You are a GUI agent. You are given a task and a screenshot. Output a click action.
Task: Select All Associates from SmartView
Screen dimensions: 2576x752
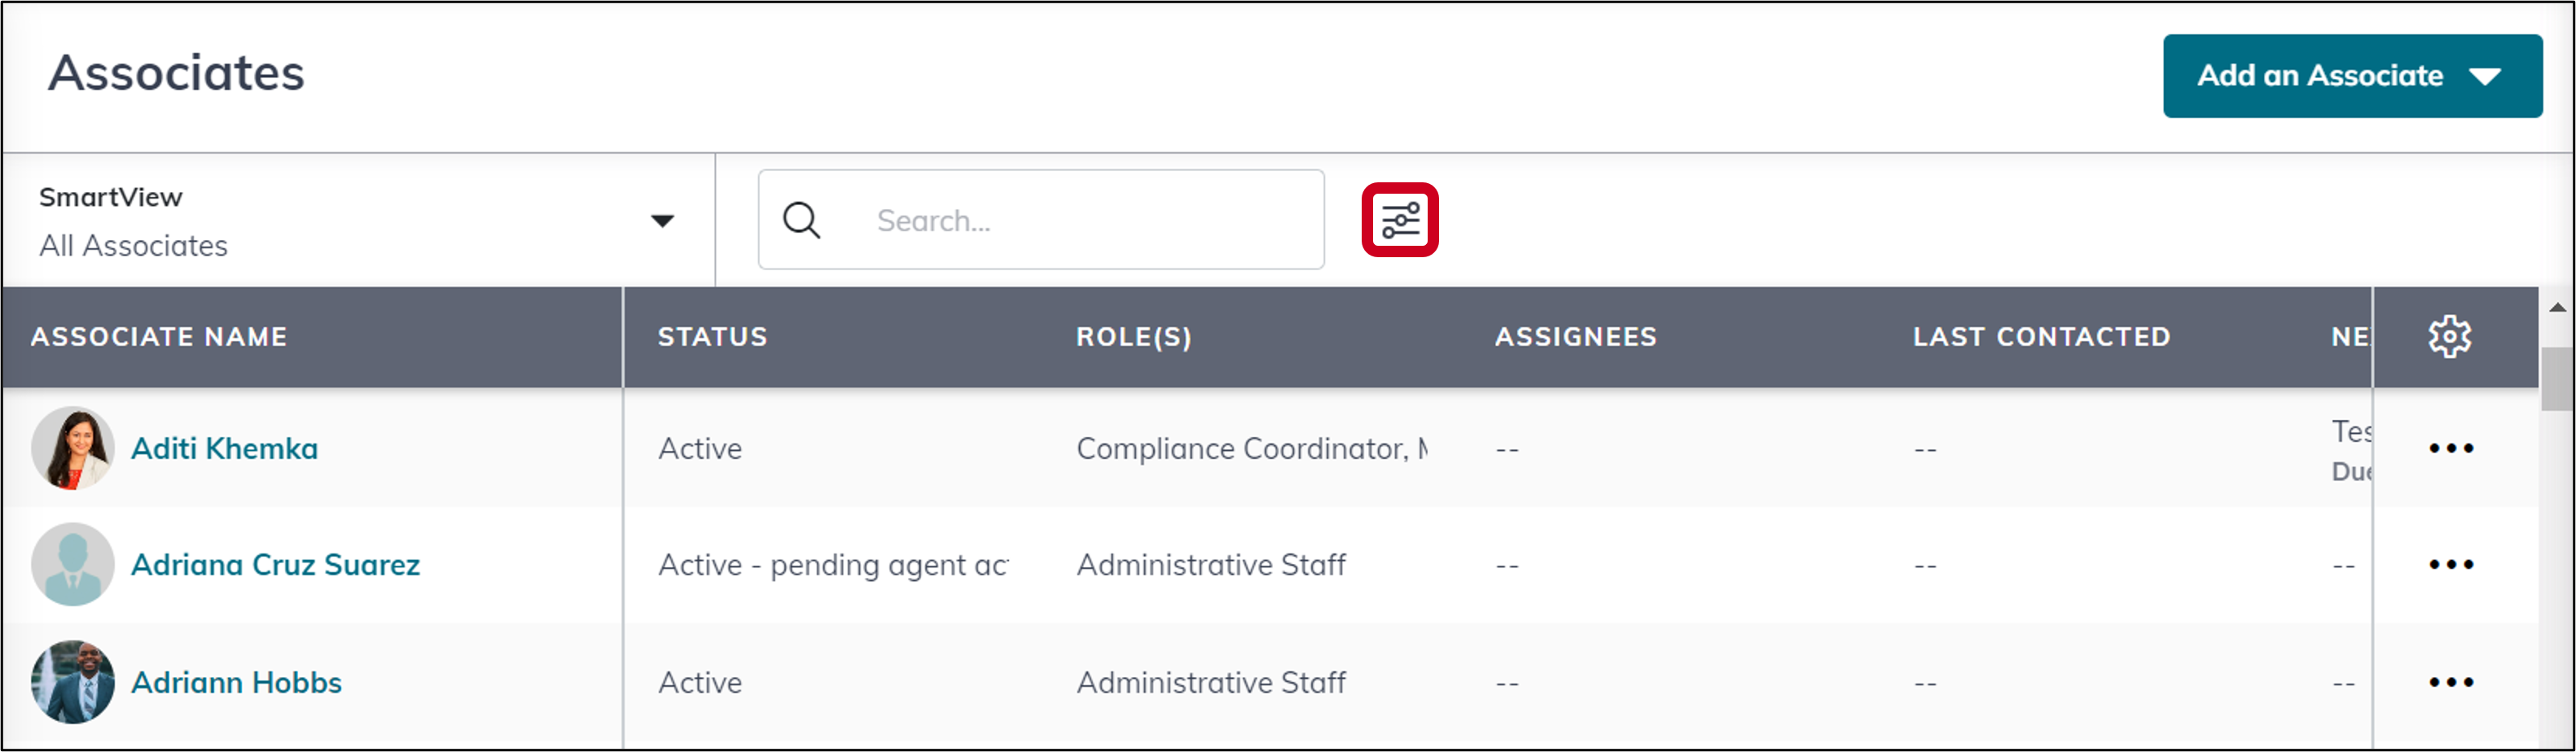coord(133,246)
